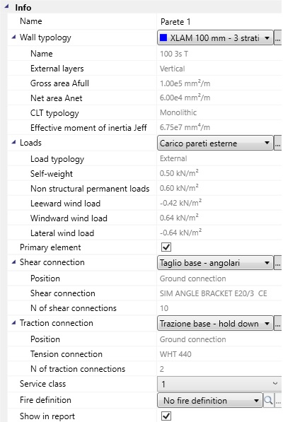Open the ellipsis button beside Shear connection
Viewport: 283px width, 422px height.
278,263
